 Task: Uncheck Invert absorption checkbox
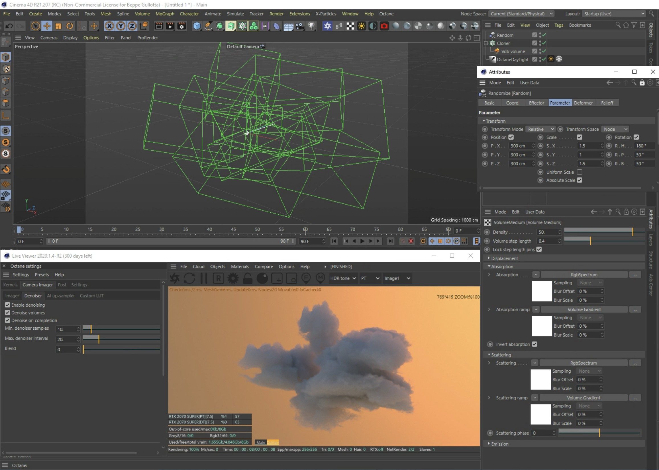pyautogui.click(x=534, y=344)
